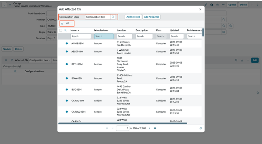Click the dialog horizontal scrollbar
Image resolution: width=262 pixels, height=144 pixels.
[123, 123]
